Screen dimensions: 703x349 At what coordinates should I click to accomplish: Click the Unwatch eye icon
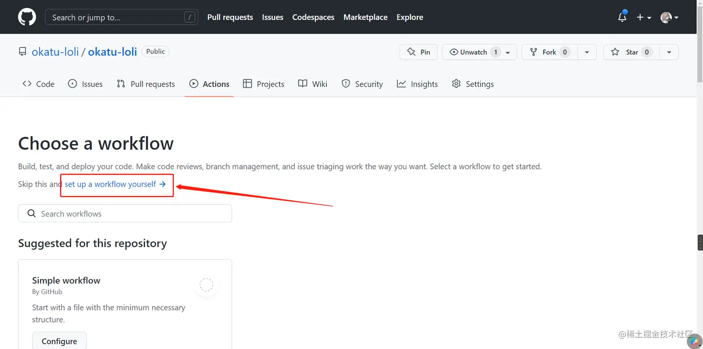[454, 52]
